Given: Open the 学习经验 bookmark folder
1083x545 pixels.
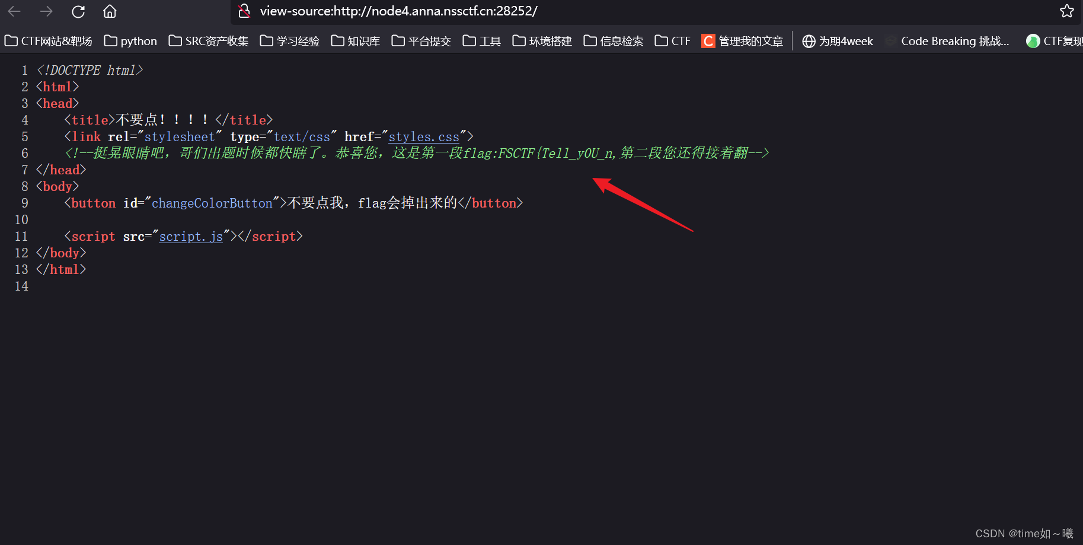Looking at the screenshot, I should pyautogui.click(x=290, y=41).
